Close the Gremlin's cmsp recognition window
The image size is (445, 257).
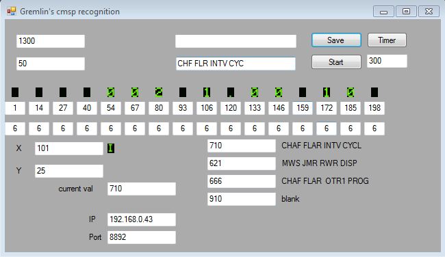point(429,12)
